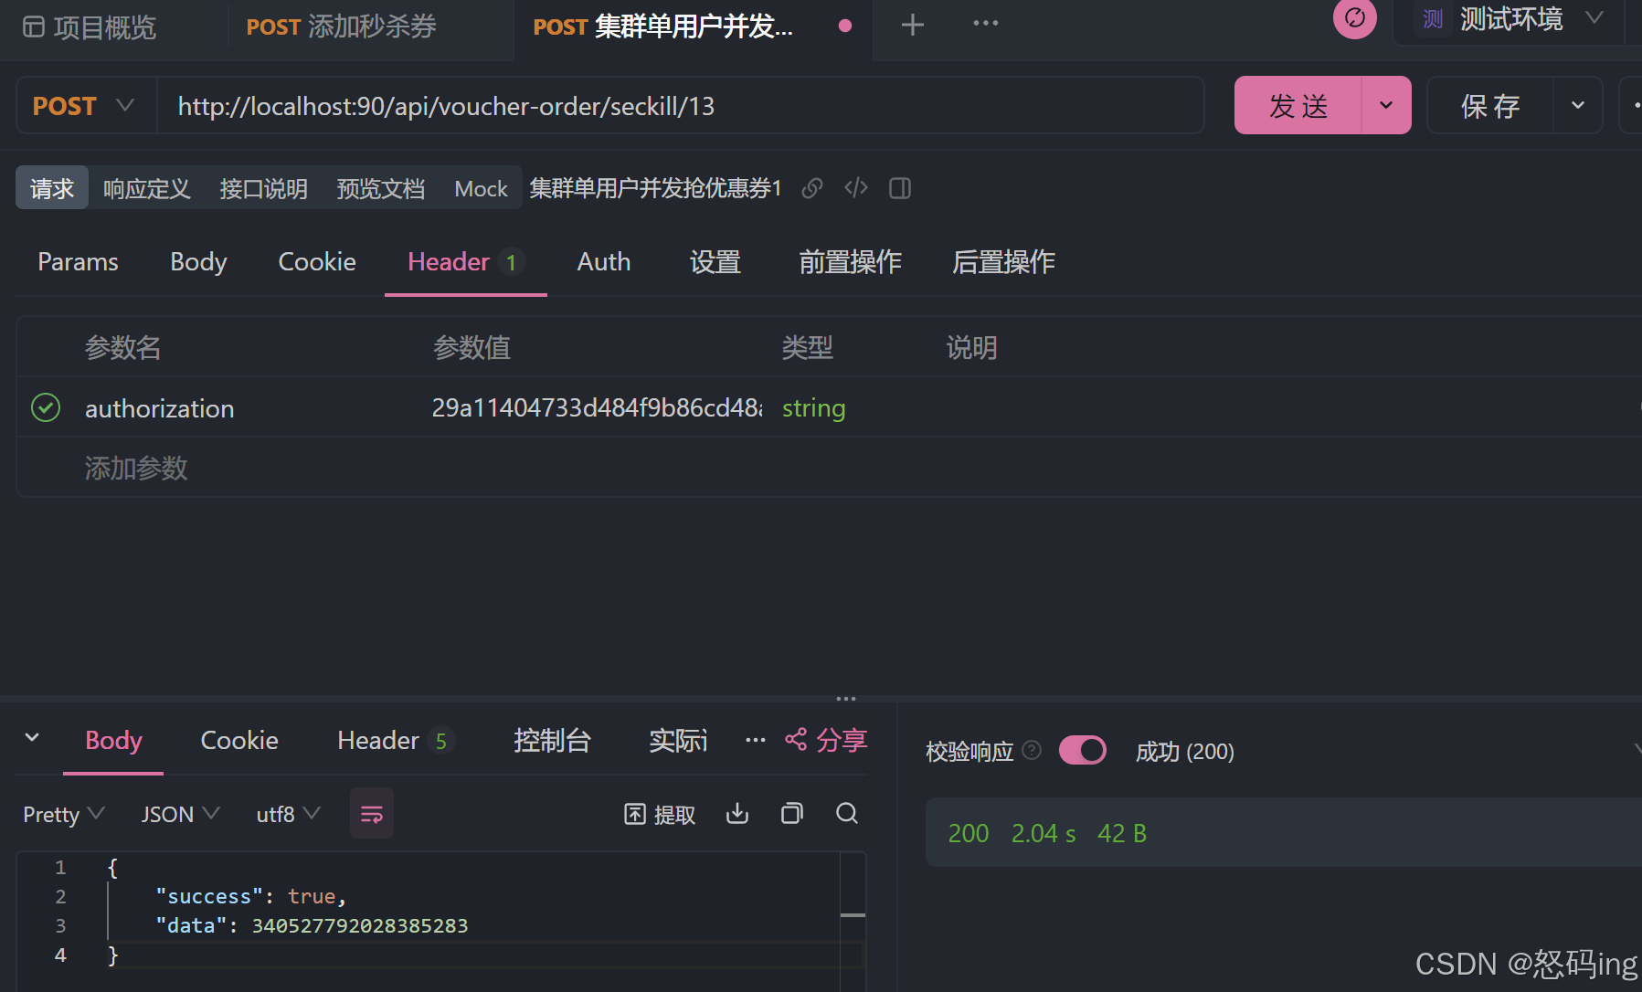Open a new tab with plus icon
This screenshot has width=1642, height=992.
[x=912, y=25]
